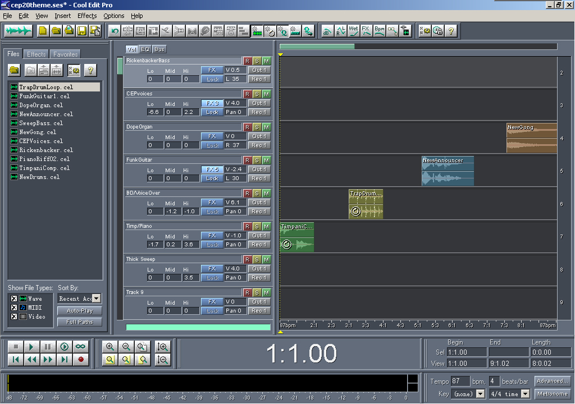
Task: Click the Fast Forward transport button
Action: [x=48, y=359]
